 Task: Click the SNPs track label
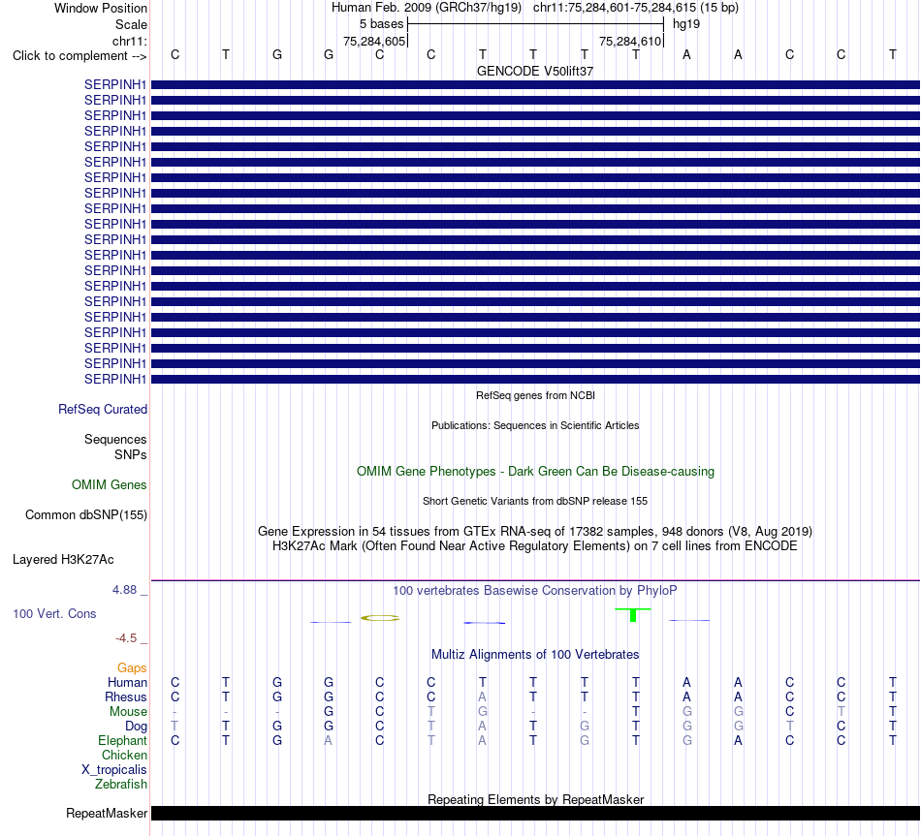tap(131, 454)
